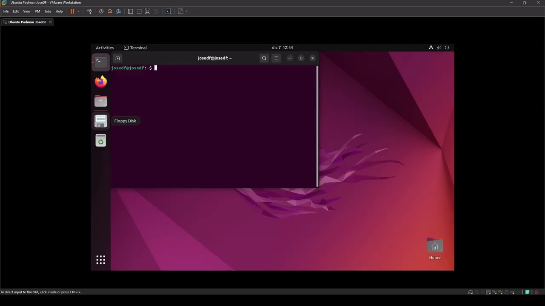Open the VMware File menu
Viewport: 545px width, 306px height.
6,11
